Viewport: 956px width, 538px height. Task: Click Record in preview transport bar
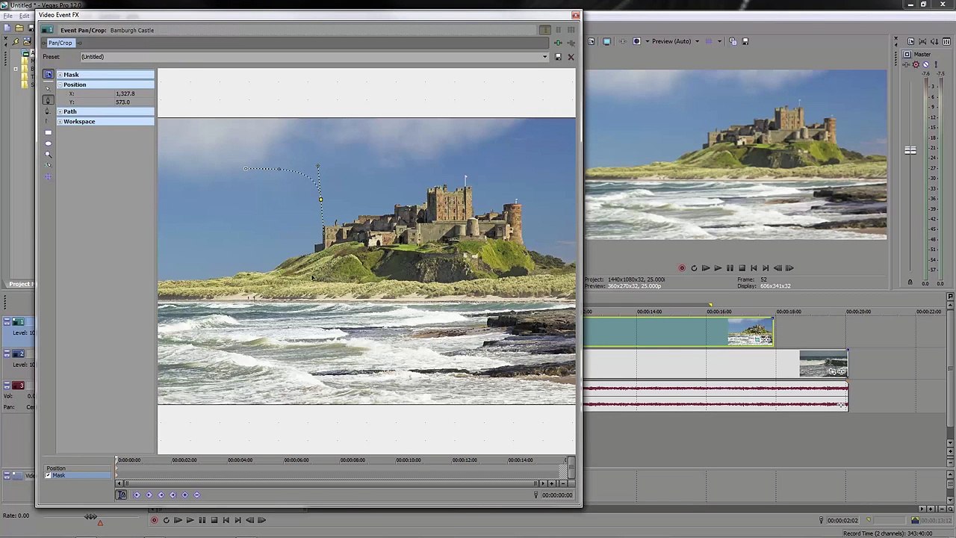(682, 268)
